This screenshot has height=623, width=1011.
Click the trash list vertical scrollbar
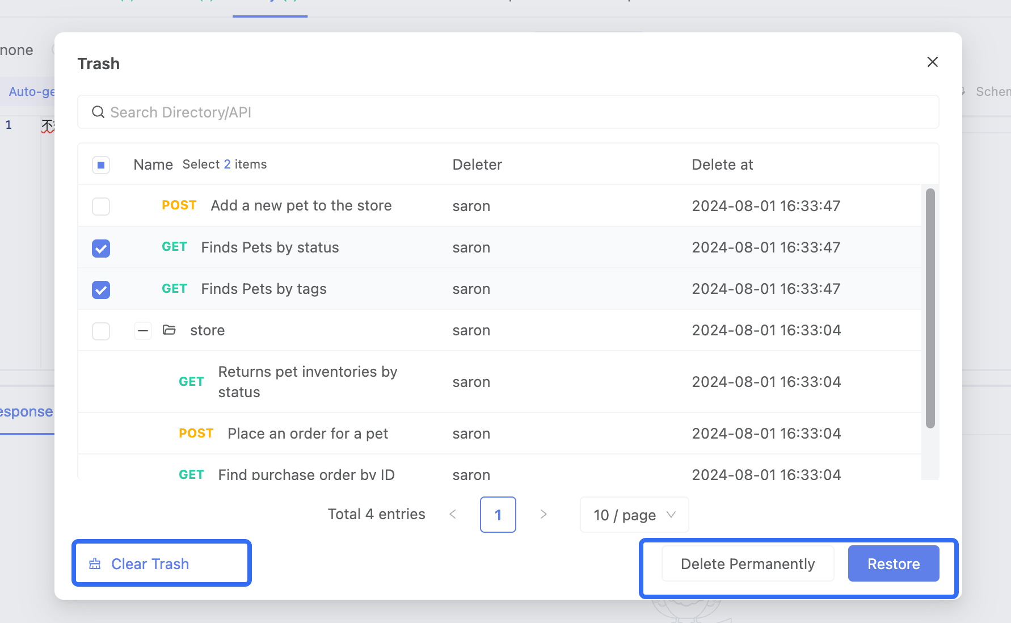[930, 308]
